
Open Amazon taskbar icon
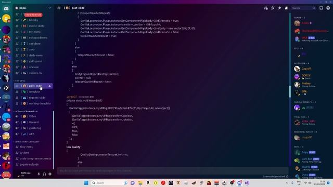point(148,183)
